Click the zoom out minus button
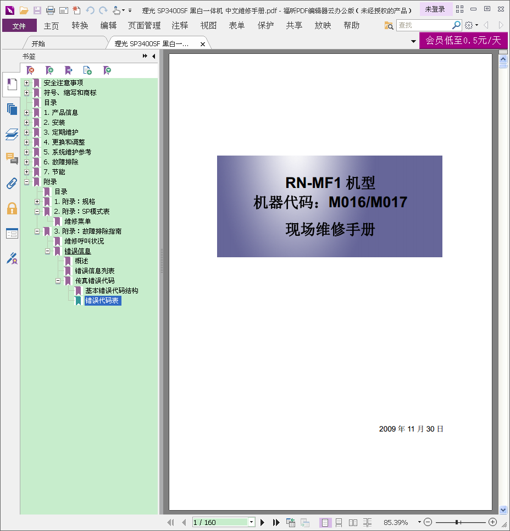Screen dimensions: 510x531 tap(428, 522)
